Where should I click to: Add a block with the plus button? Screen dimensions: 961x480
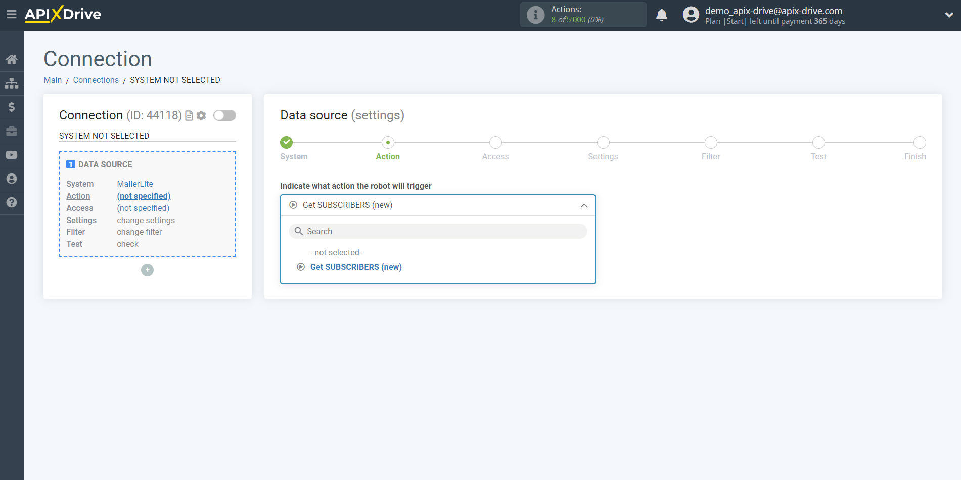147,270
